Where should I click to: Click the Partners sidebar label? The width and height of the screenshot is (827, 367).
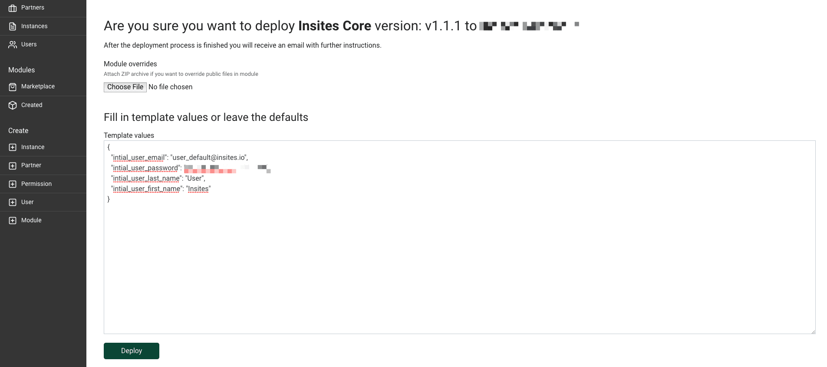tap(33, 7)
